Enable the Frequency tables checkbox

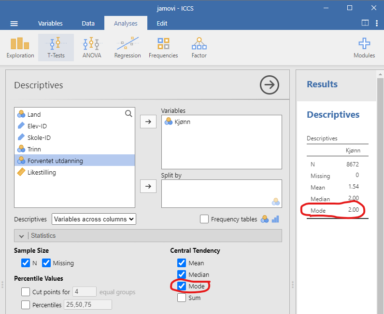[204, 219]
